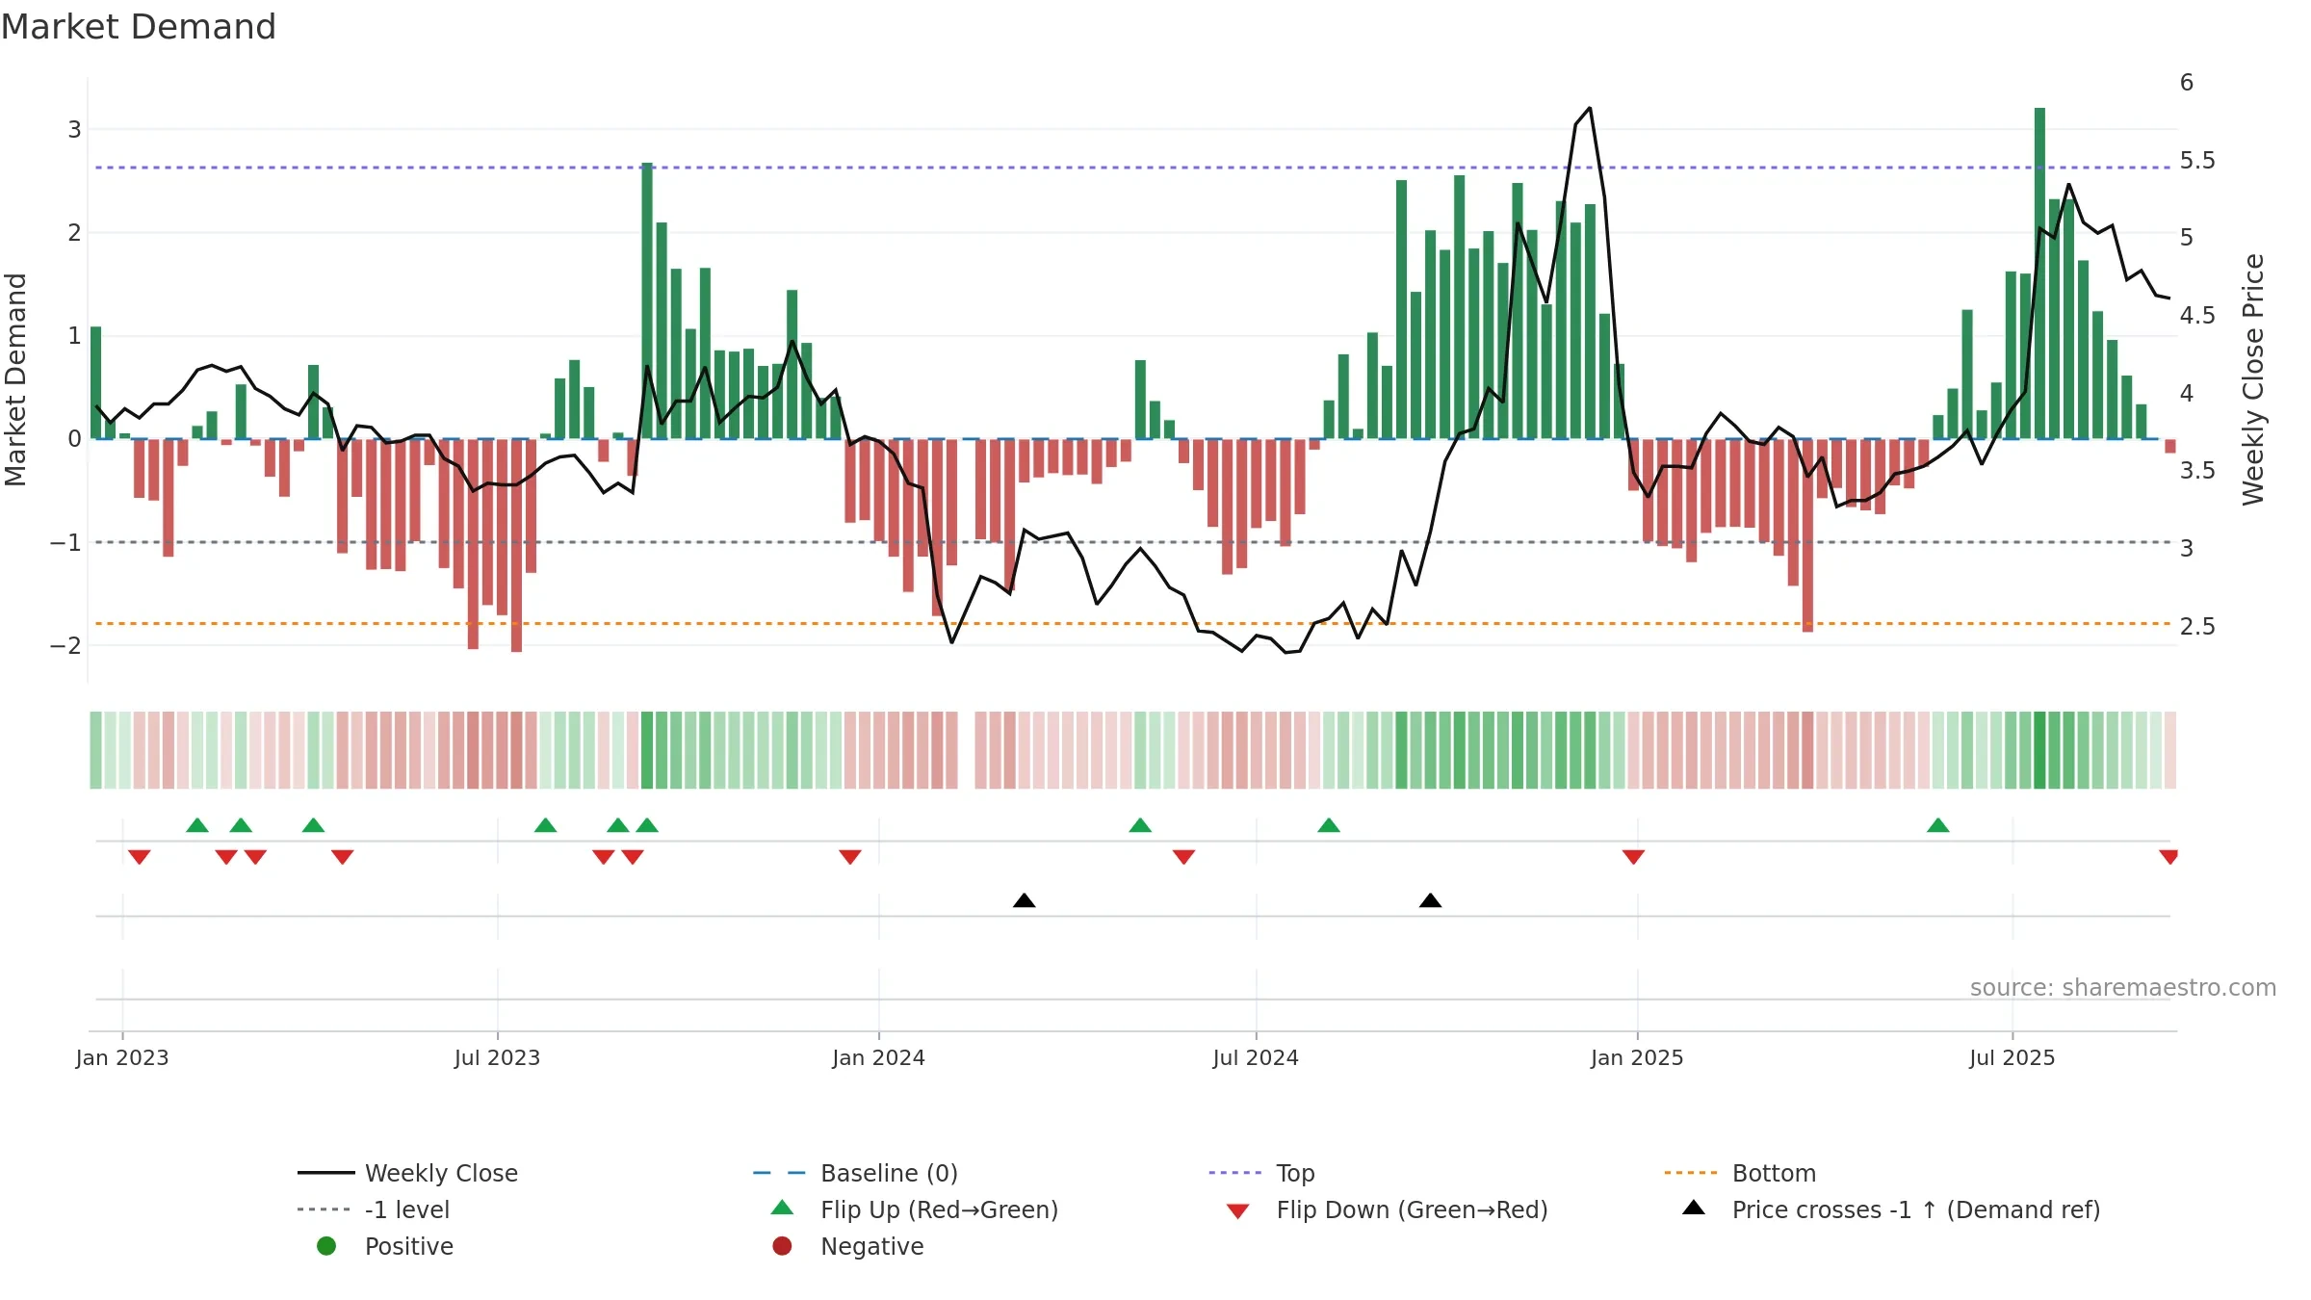2311x1300 pixels.
Task: Toggle the Bottom legend entry
Action: coord(1740,1173)
